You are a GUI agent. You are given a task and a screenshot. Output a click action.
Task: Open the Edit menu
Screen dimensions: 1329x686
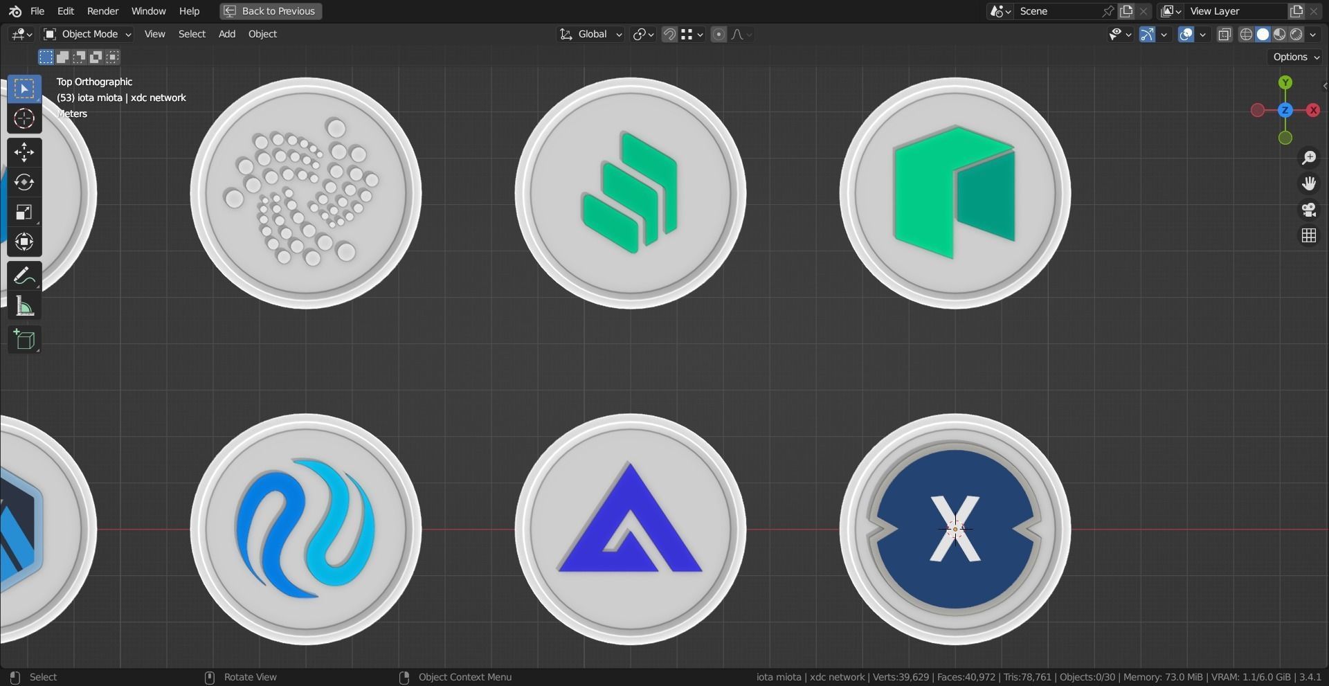[x=66, y=11]
